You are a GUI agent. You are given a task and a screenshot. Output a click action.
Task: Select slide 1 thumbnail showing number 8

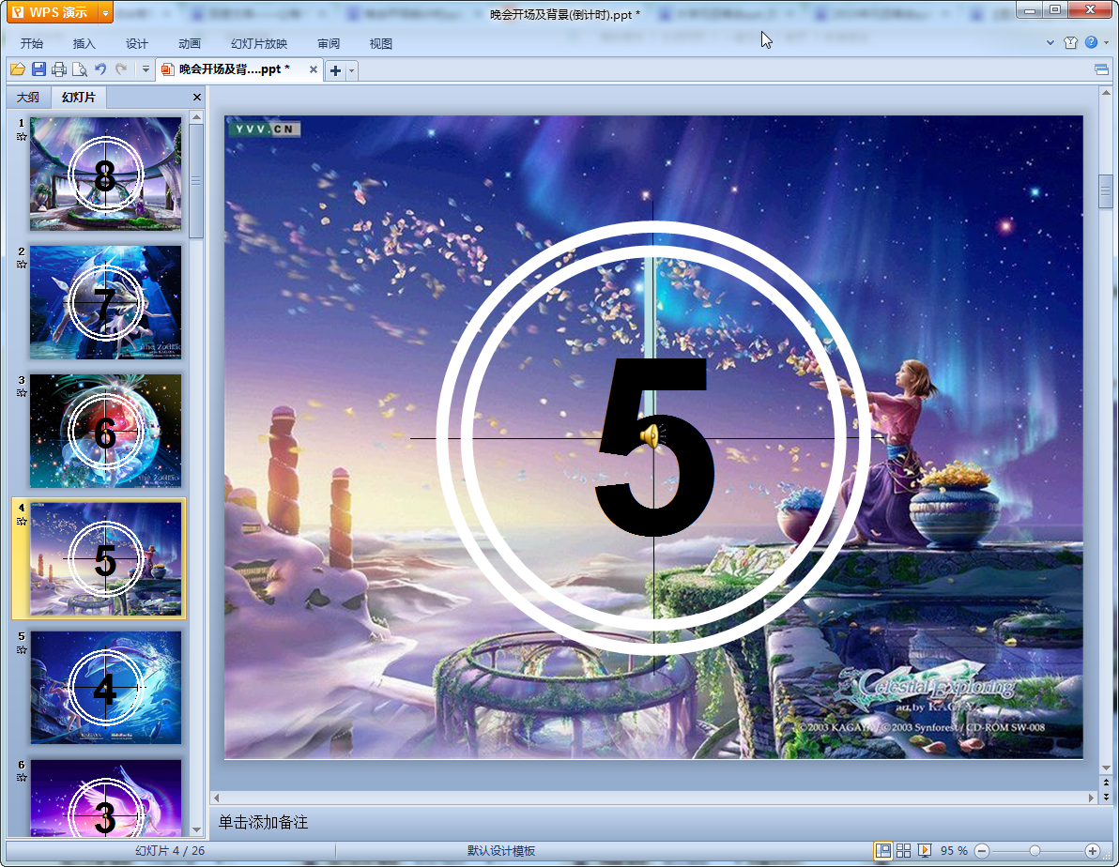point(106,174)
